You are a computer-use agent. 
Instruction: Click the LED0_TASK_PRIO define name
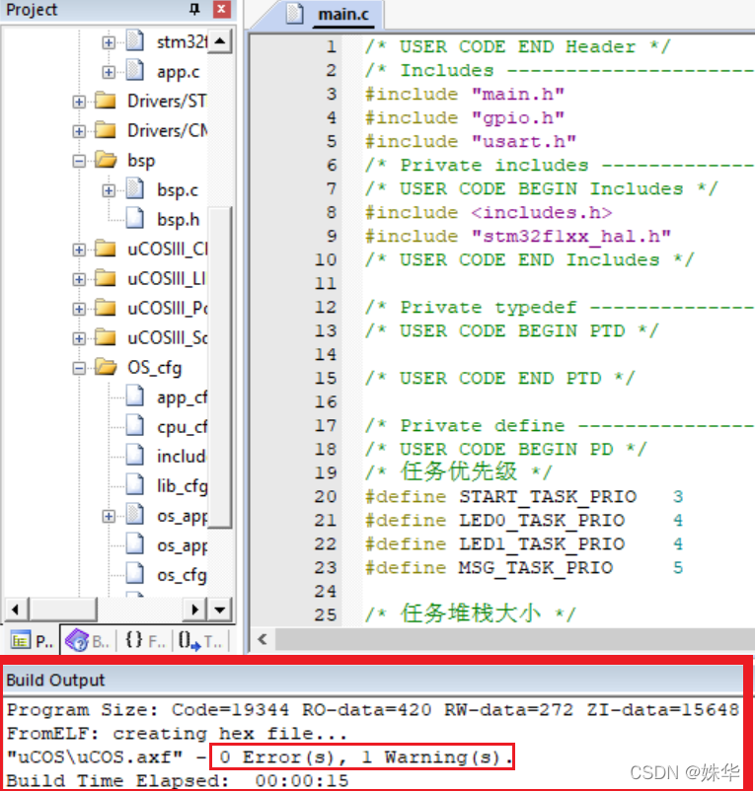[542, 521]
